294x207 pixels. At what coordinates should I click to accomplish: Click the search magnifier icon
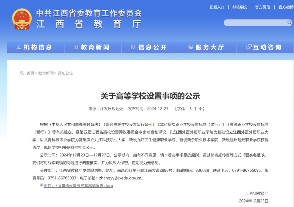click(290, 23)
